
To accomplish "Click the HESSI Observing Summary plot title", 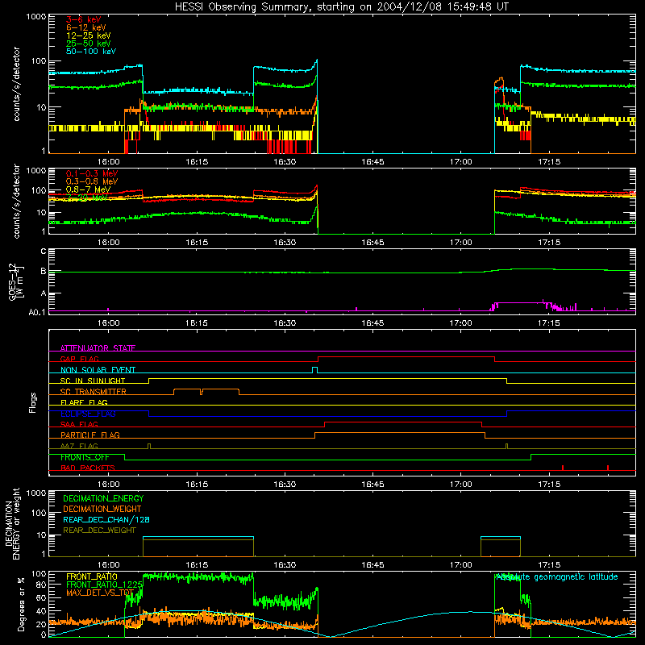I will [x=342, y=7].
